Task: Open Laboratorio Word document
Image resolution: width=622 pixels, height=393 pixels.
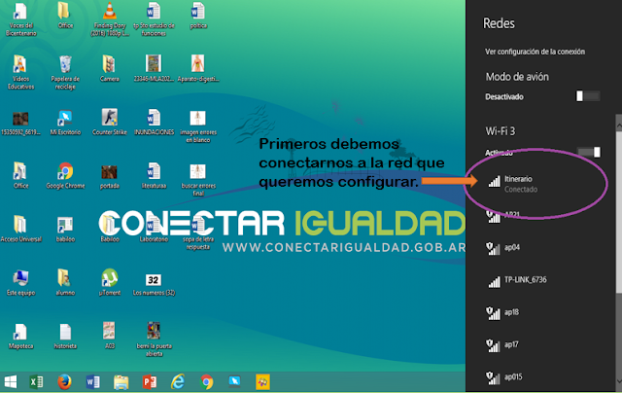Action: pyautogui.click(x=154, y=229)
